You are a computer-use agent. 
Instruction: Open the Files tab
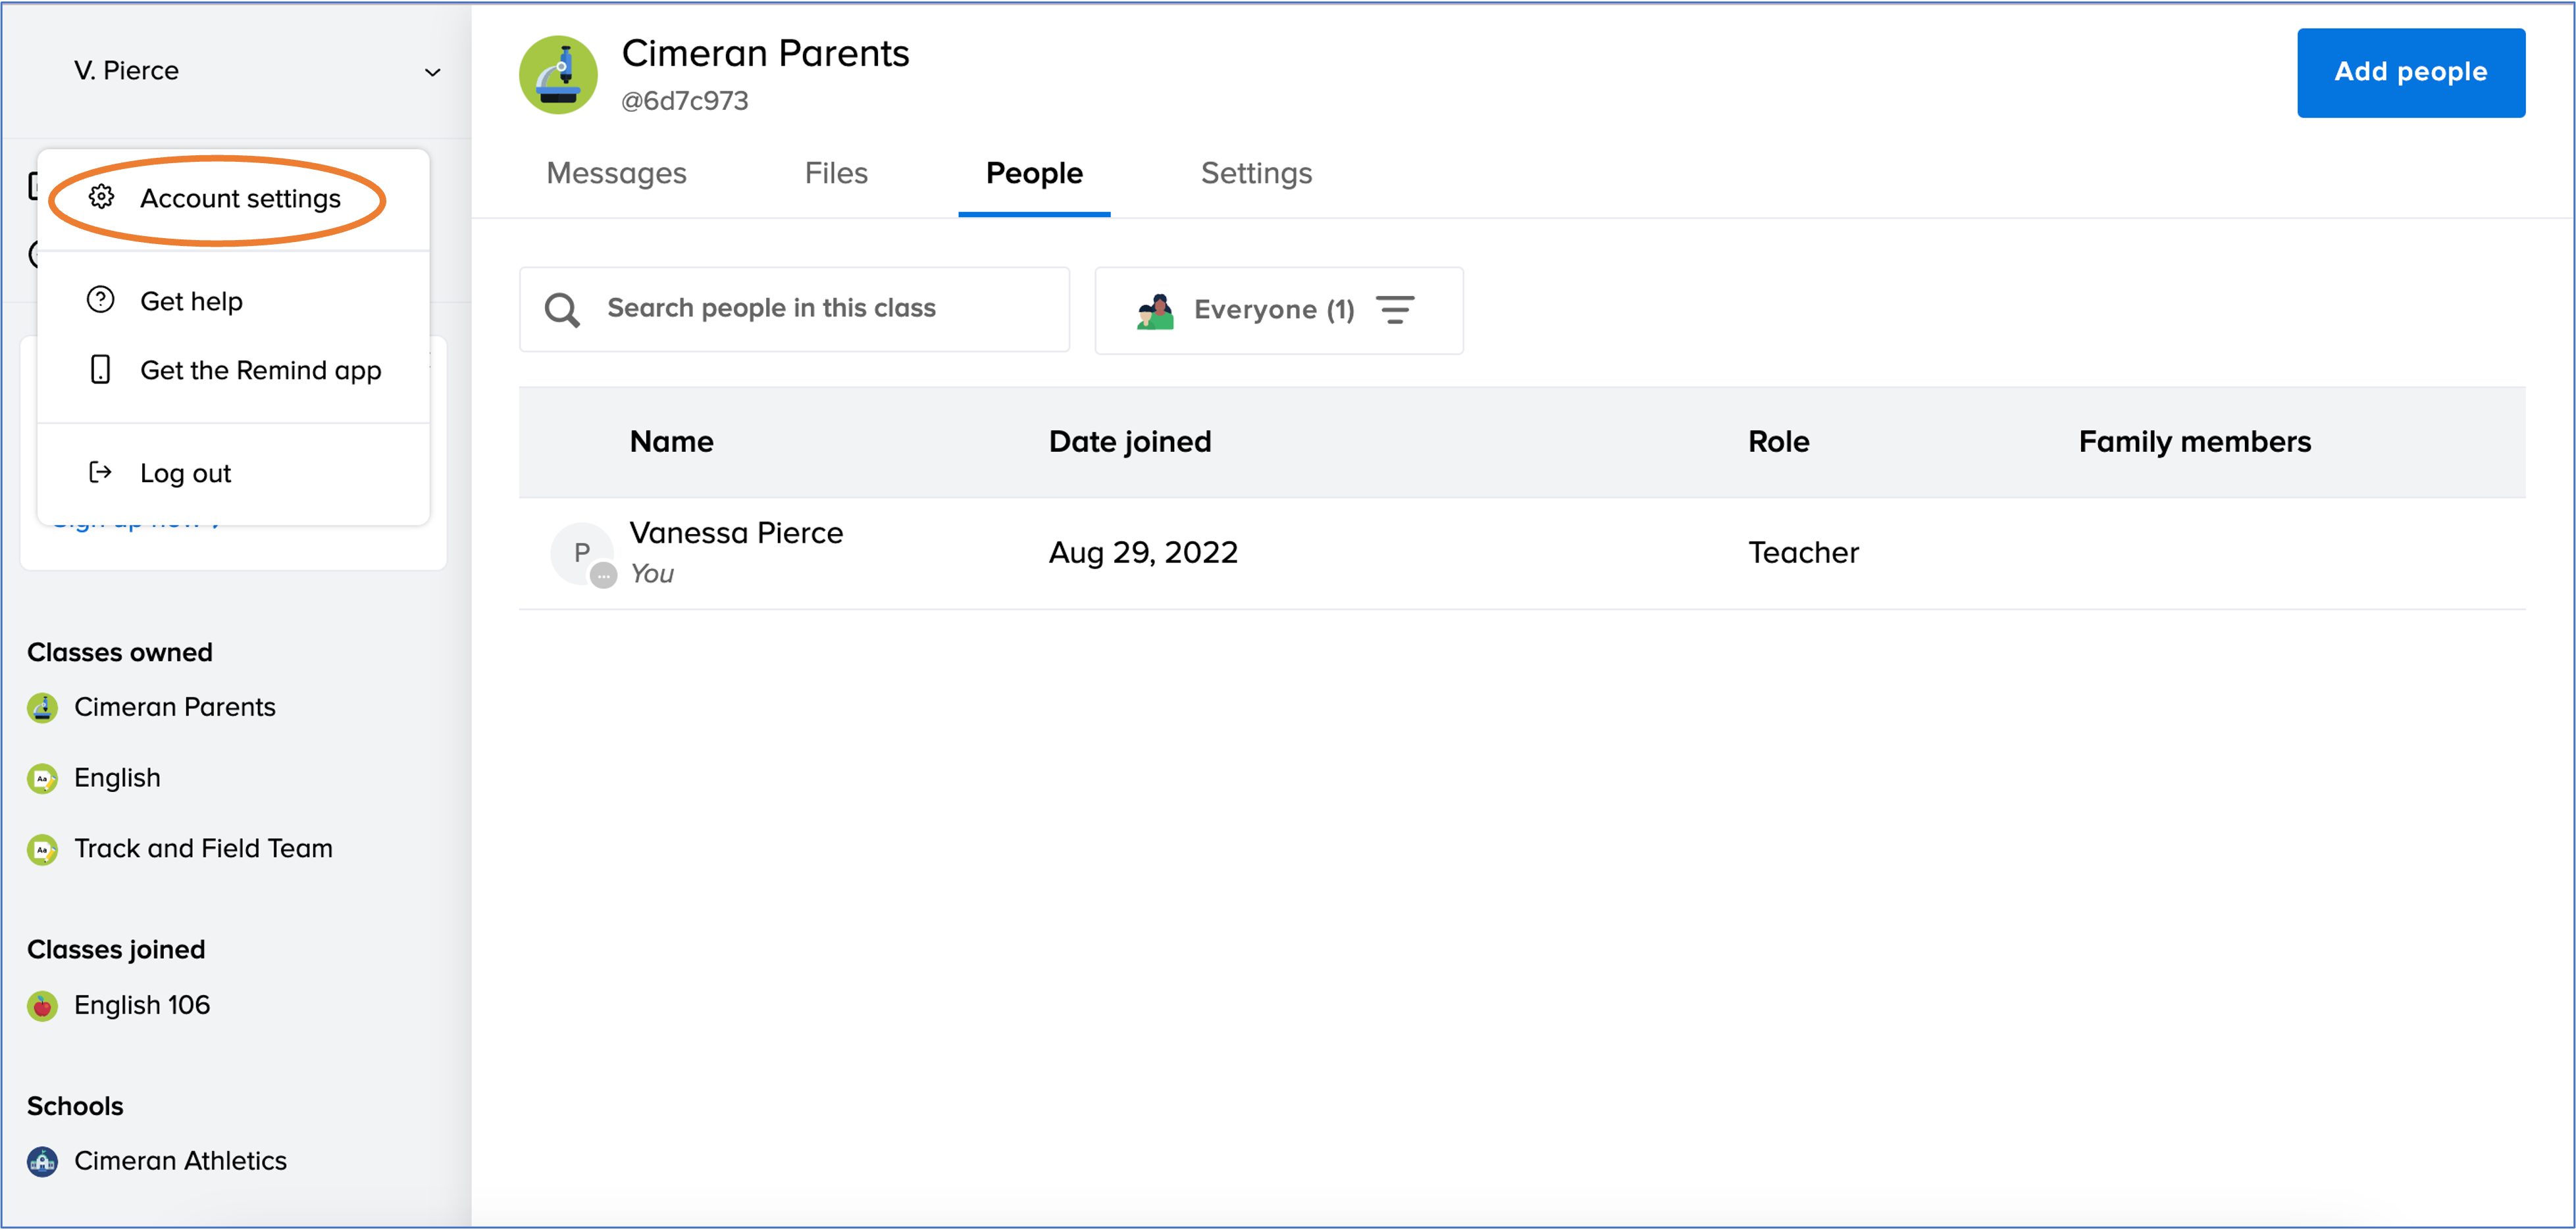(836, 174)
